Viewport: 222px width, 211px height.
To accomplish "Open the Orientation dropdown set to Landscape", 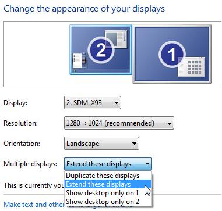I will point(101,144).
